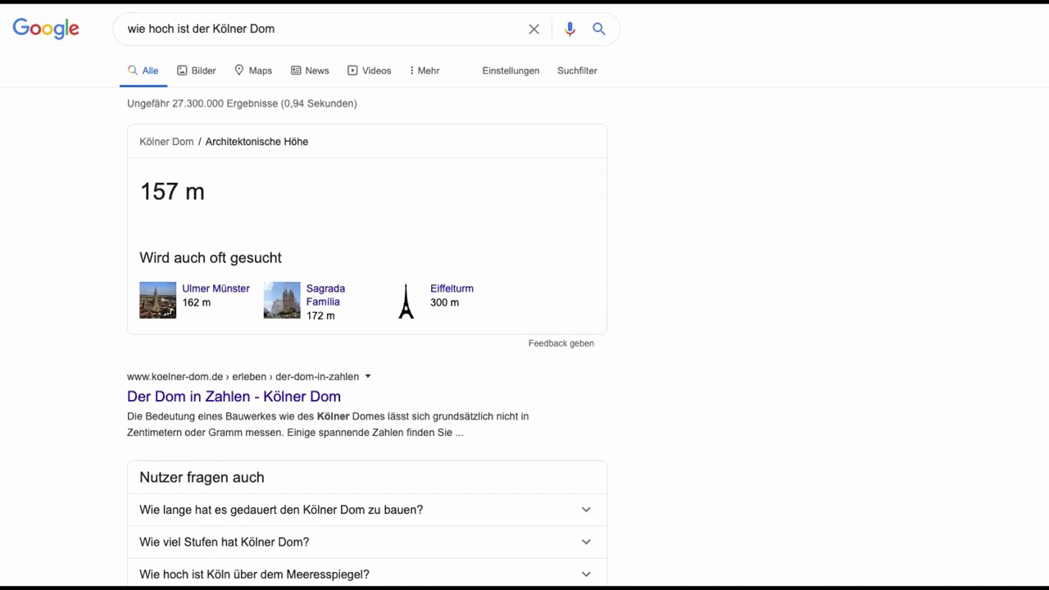
Task: Submit search with magnifier icon
Action: tap(599, 29)
